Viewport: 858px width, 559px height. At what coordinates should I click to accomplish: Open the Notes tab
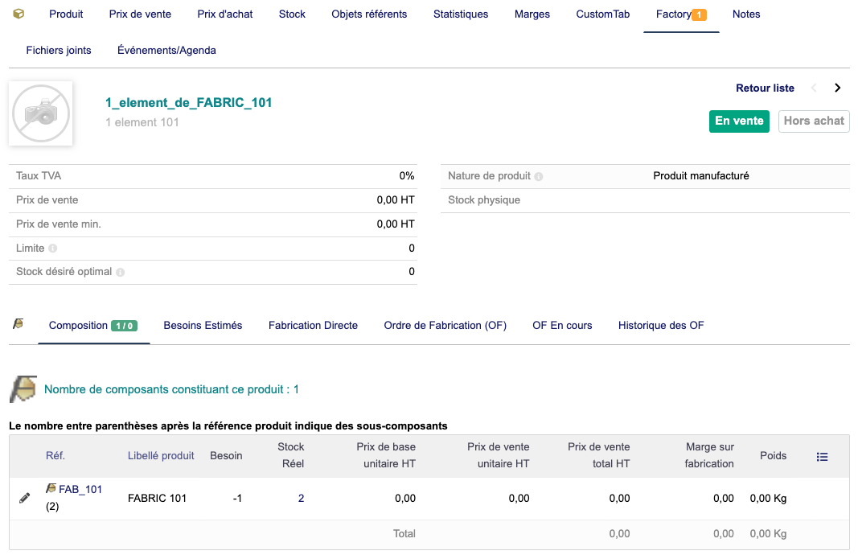[746, 14]
